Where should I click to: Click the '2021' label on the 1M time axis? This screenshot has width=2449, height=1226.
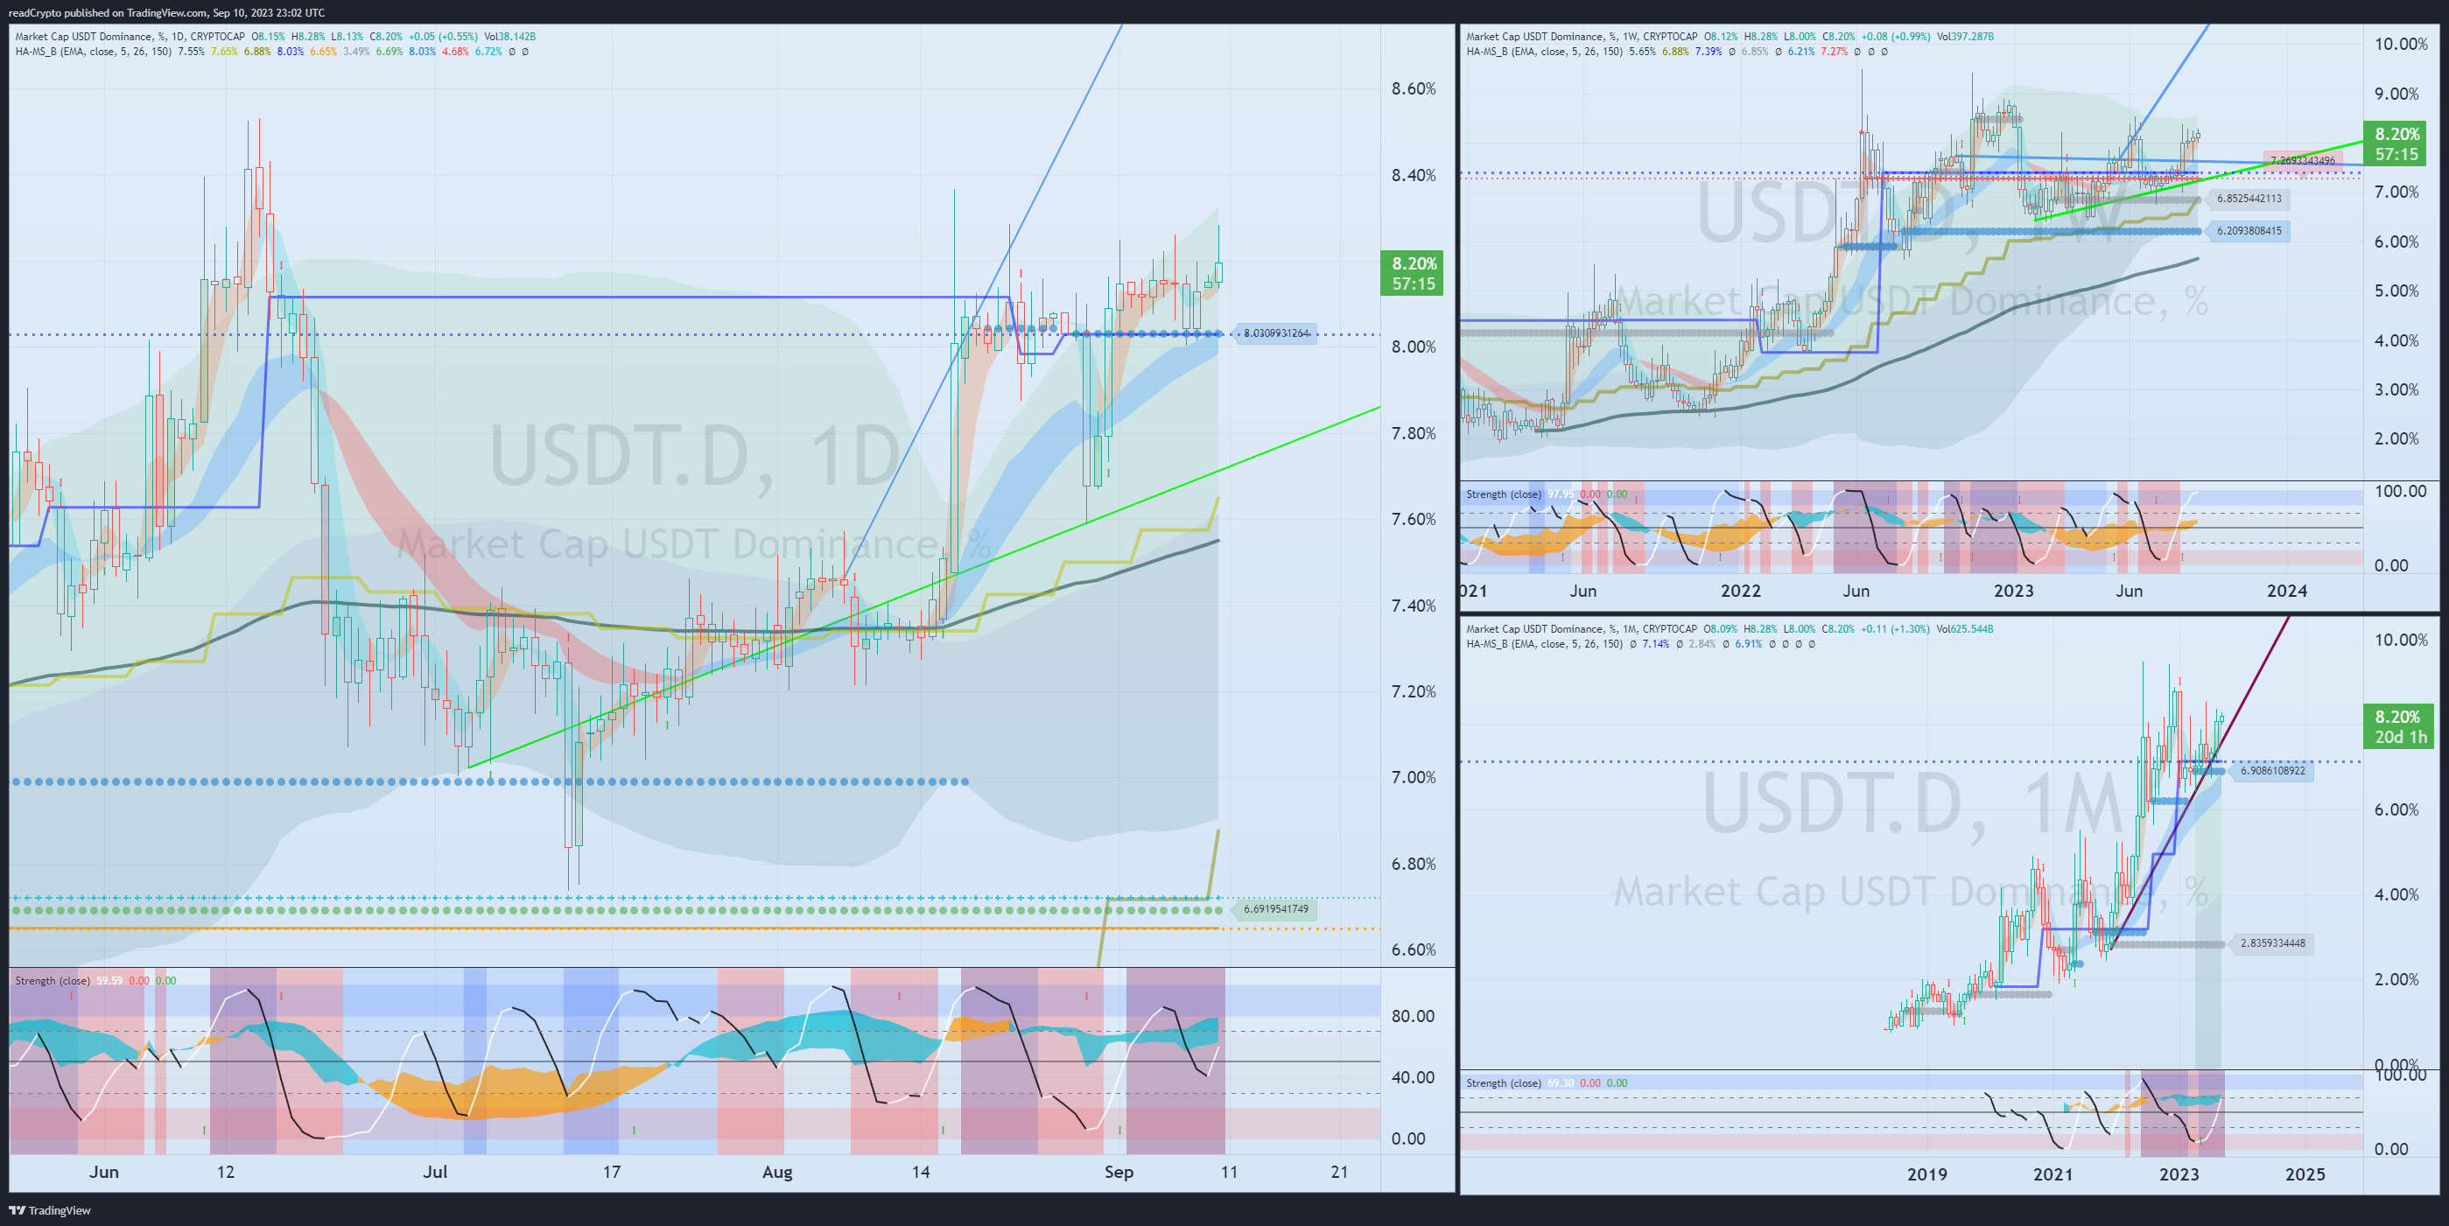point(2053,1173)
